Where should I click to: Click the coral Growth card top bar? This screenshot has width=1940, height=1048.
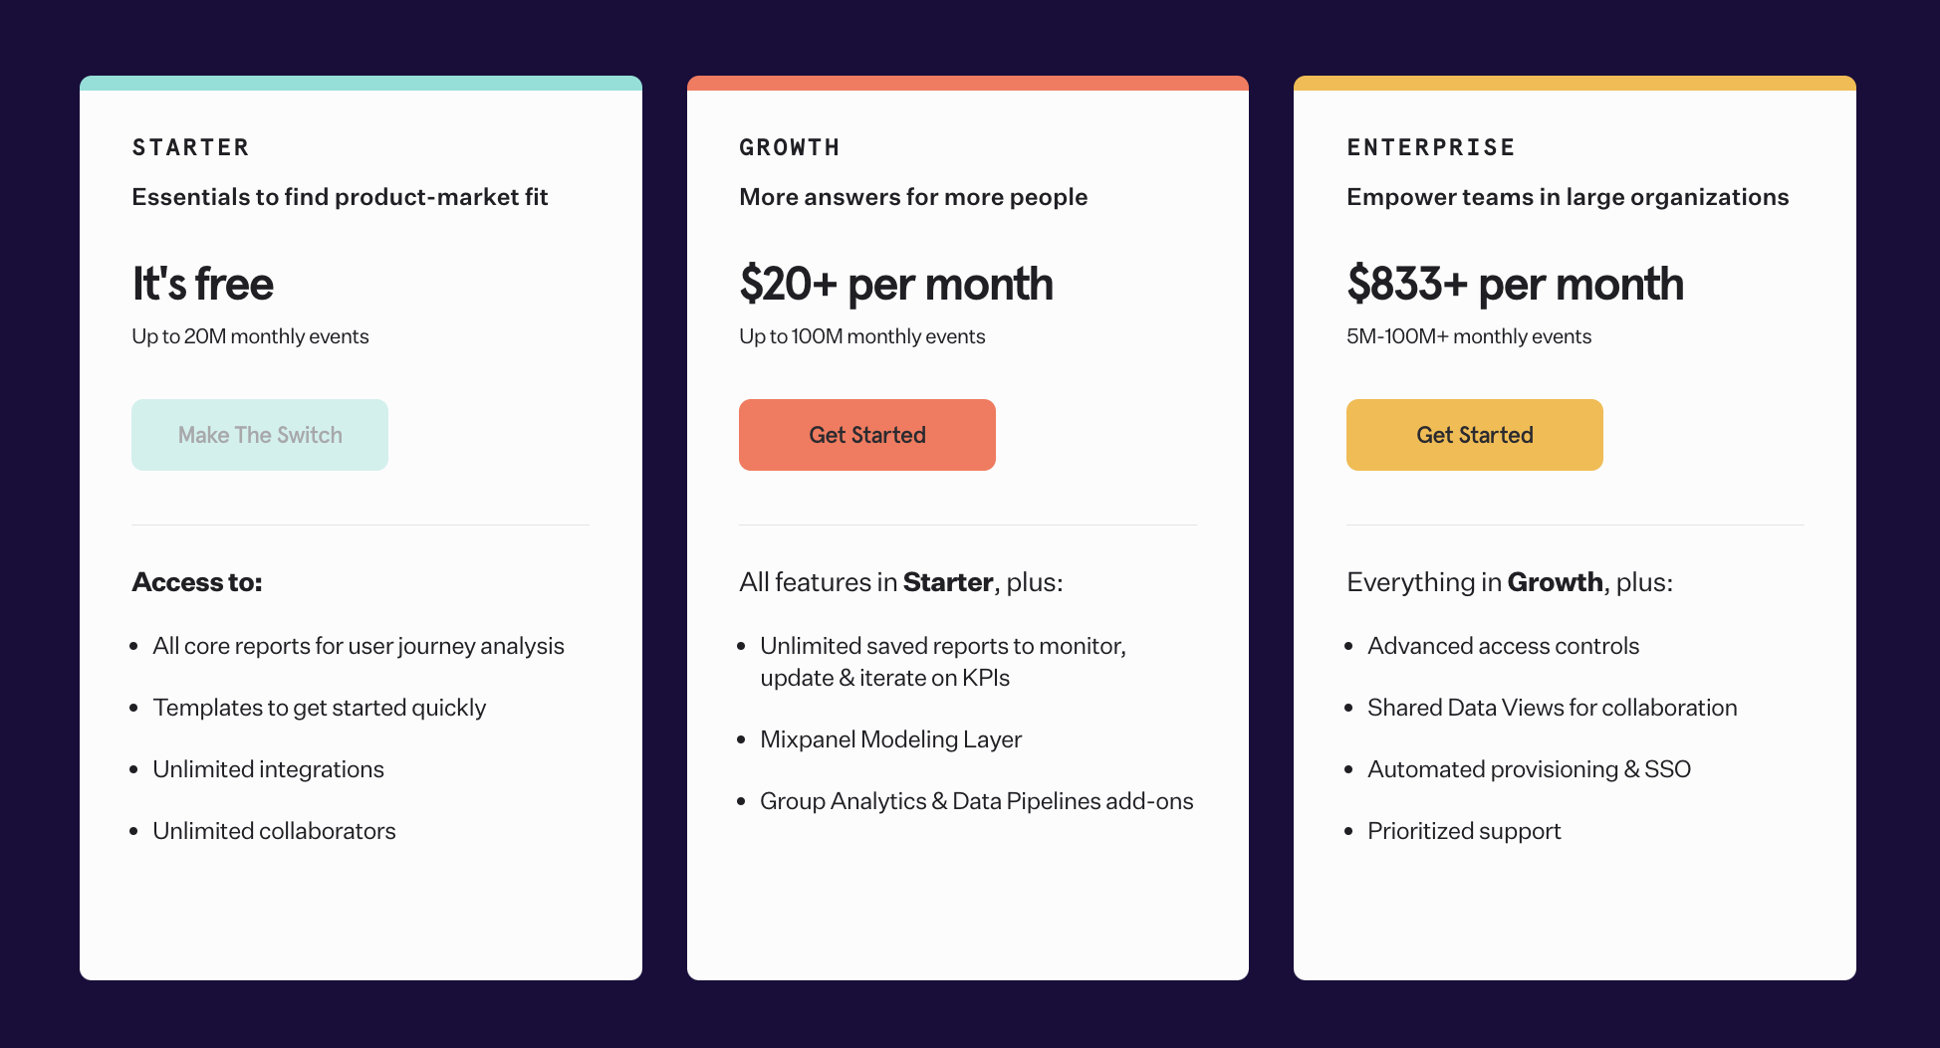point(968,83)
